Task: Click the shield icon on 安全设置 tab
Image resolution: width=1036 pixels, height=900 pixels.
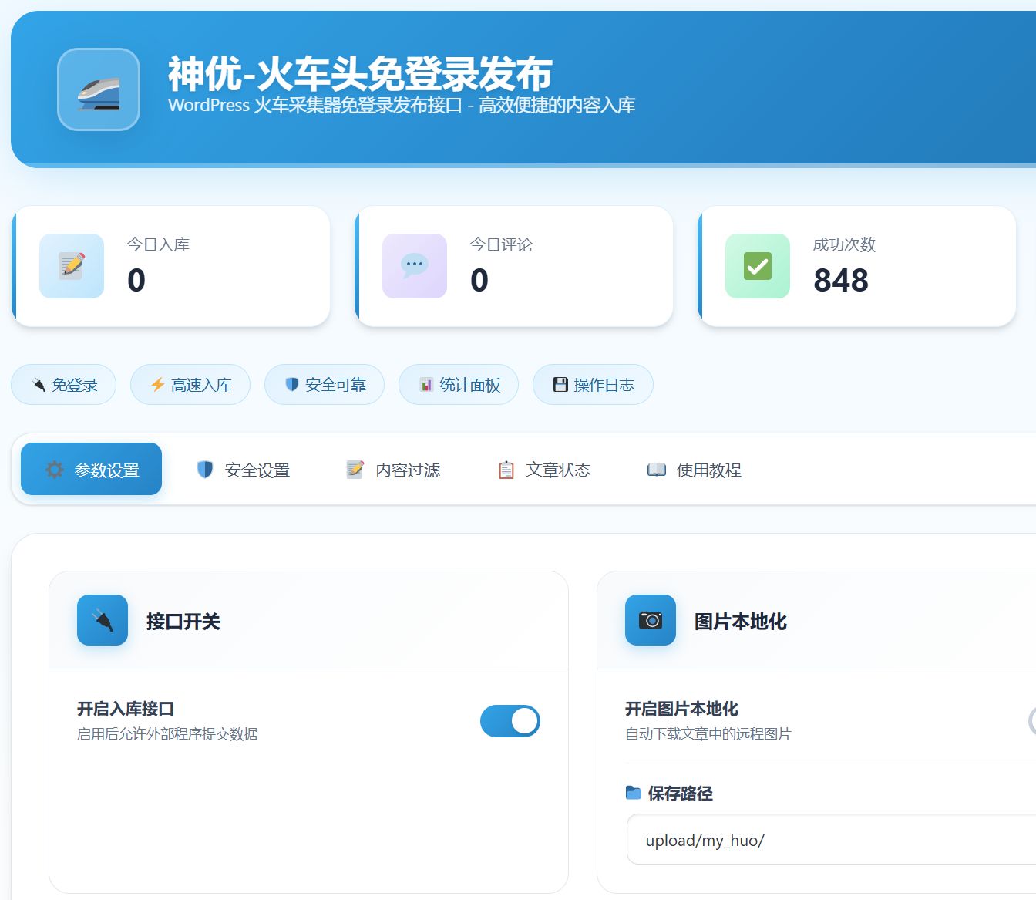Action: point(204,470)
